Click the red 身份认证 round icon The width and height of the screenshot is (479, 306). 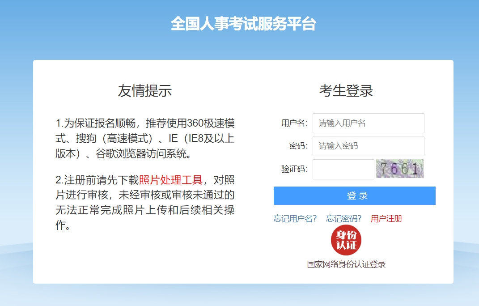click(346, 241)
